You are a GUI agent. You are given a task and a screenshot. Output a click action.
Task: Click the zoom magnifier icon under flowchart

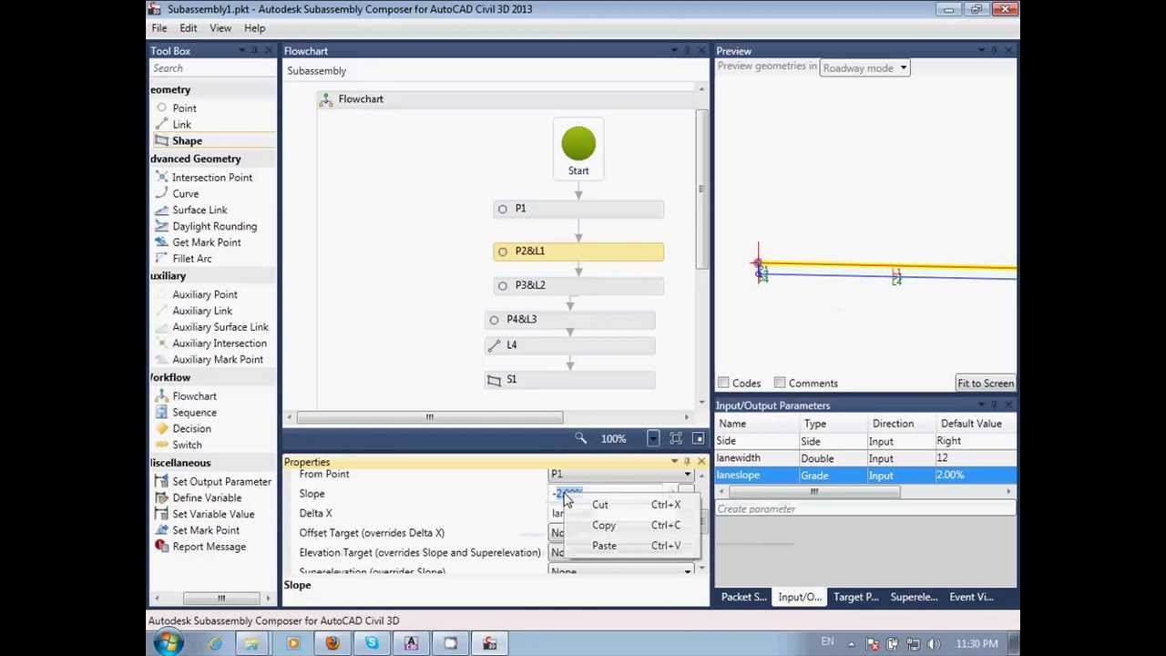click(580, 439)
